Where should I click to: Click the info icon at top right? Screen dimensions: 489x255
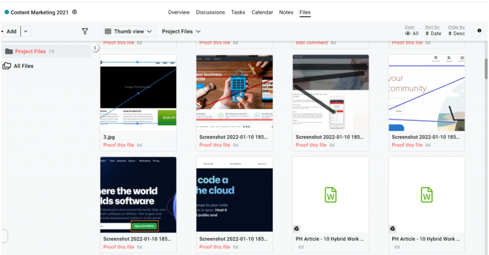coord(479,31)
